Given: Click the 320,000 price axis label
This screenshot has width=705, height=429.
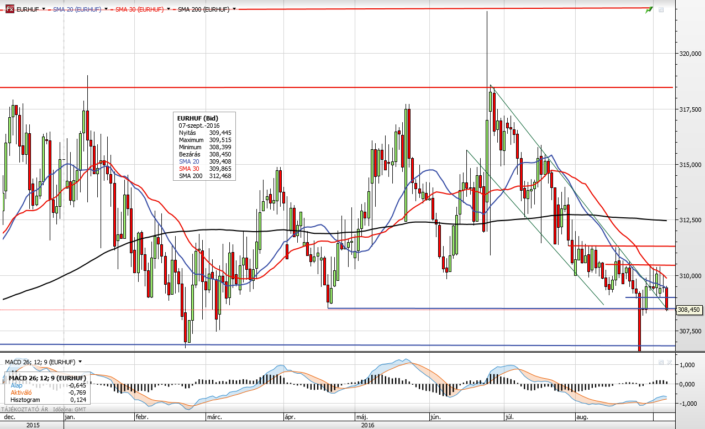Looking at the screenshot, I should pyautogui.click(x=690, y=54).
